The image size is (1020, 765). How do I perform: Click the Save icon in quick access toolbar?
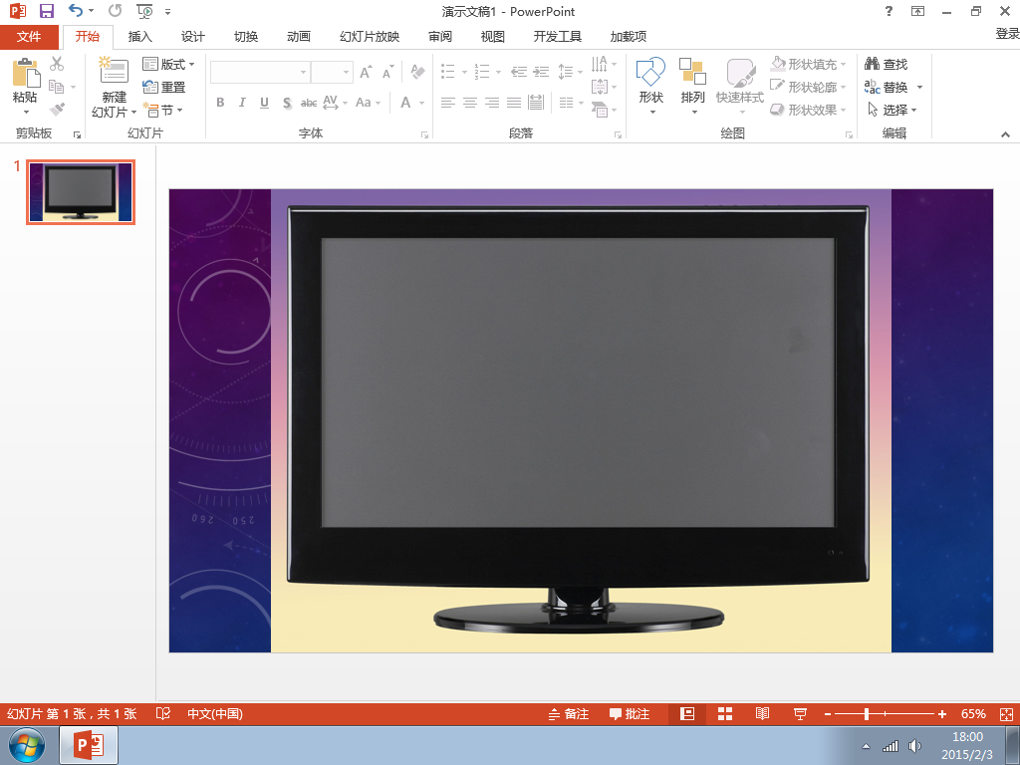pyautogui.click(x=46, y=11)
